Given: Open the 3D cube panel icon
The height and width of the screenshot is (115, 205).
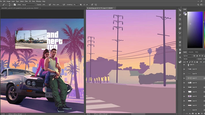Looking at the screenshot, I should pyautogui.click(x=180, y=62).
